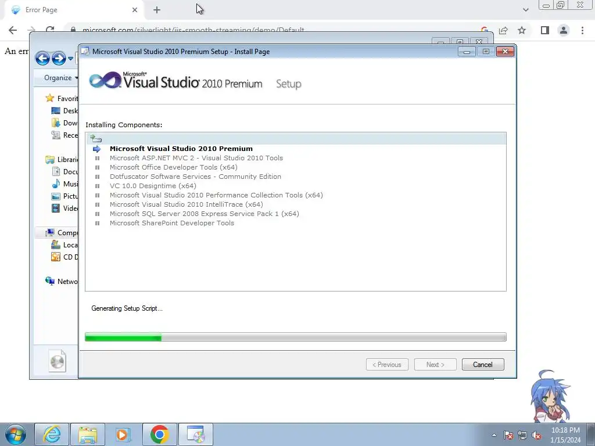Open Windows Media Player from taskbar

coord(124,434)
